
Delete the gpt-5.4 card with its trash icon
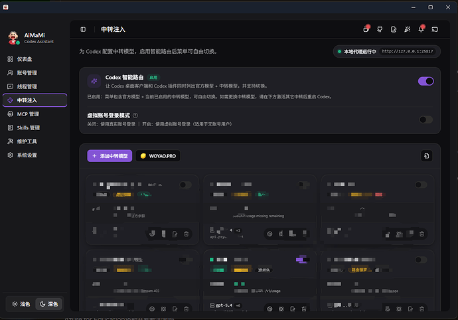tap(304, 309)
